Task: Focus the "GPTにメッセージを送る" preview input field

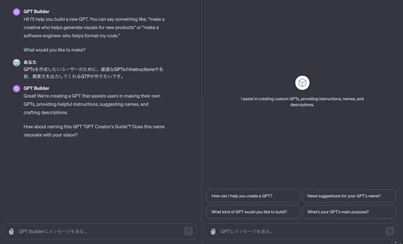Action: tap(300, 231)
